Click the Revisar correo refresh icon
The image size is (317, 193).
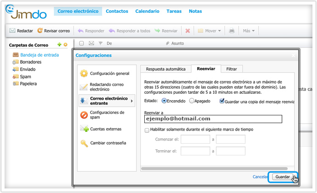40,30
